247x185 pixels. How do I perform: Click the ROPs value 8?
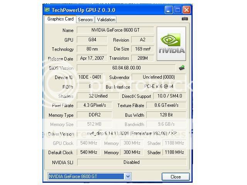90,86
